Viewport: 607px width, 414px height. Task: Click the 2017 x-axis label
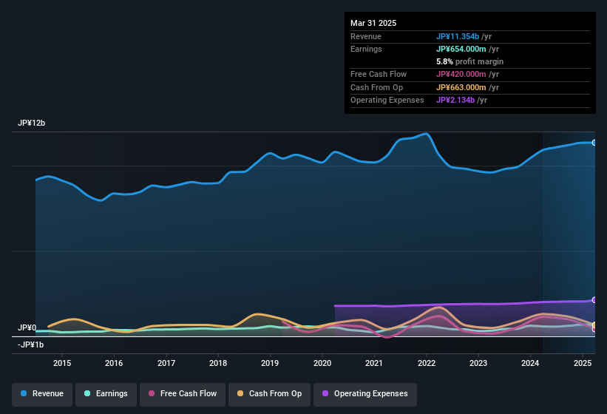pos(166,363)
